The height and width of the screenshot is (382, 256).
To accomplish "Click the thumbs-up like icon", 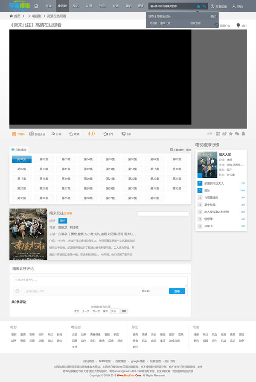I will tap(105, 134).
